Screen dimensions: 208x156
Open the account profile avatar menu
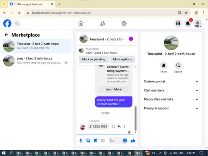pos(198,23)
